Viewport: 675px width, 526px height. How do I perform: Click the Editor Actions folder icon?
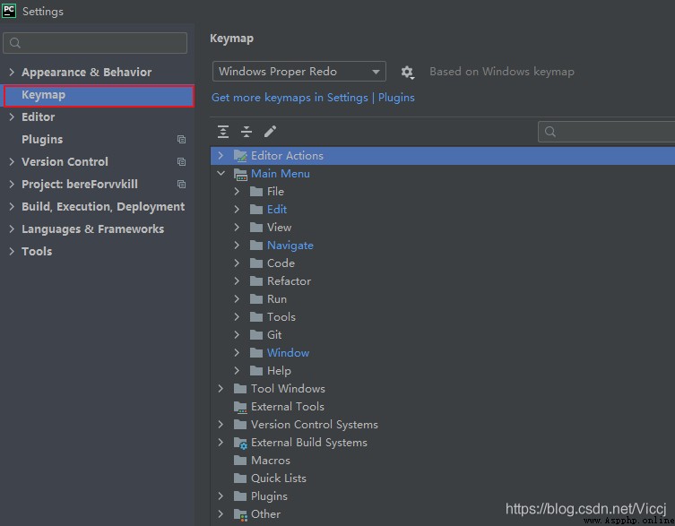coord(240,156)
